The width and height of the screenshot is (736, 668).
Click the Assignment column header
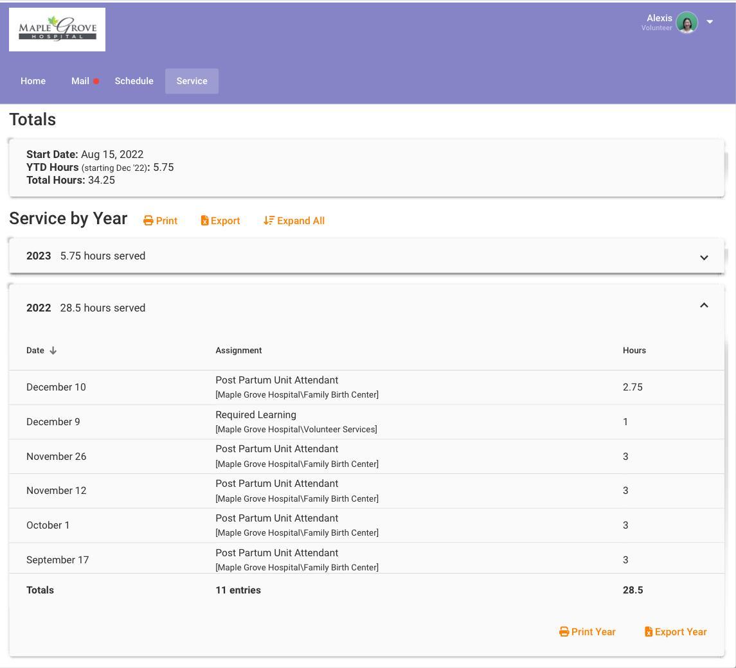(x=238, y=351)
